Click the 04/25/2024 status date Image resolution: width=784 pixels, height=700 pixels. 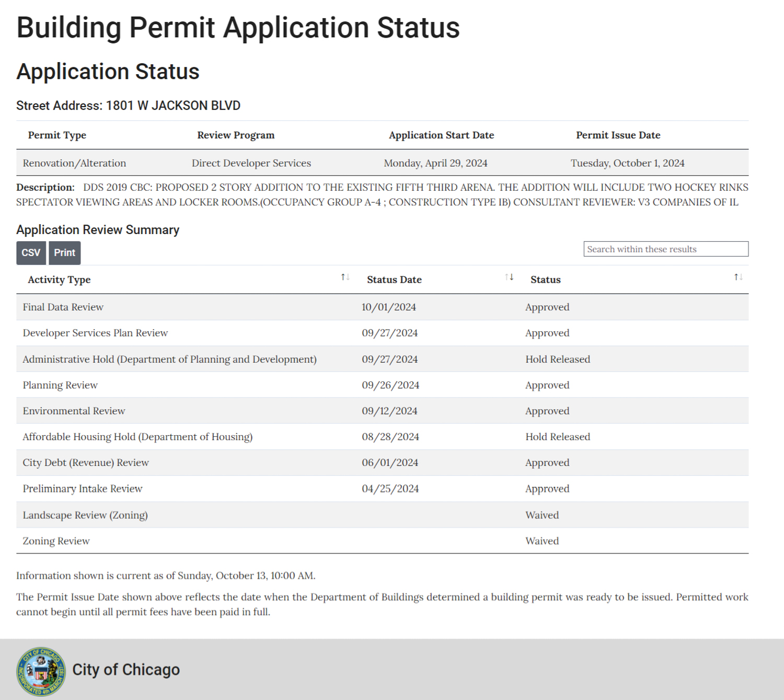pyautogui.click(x=390, y=489)
